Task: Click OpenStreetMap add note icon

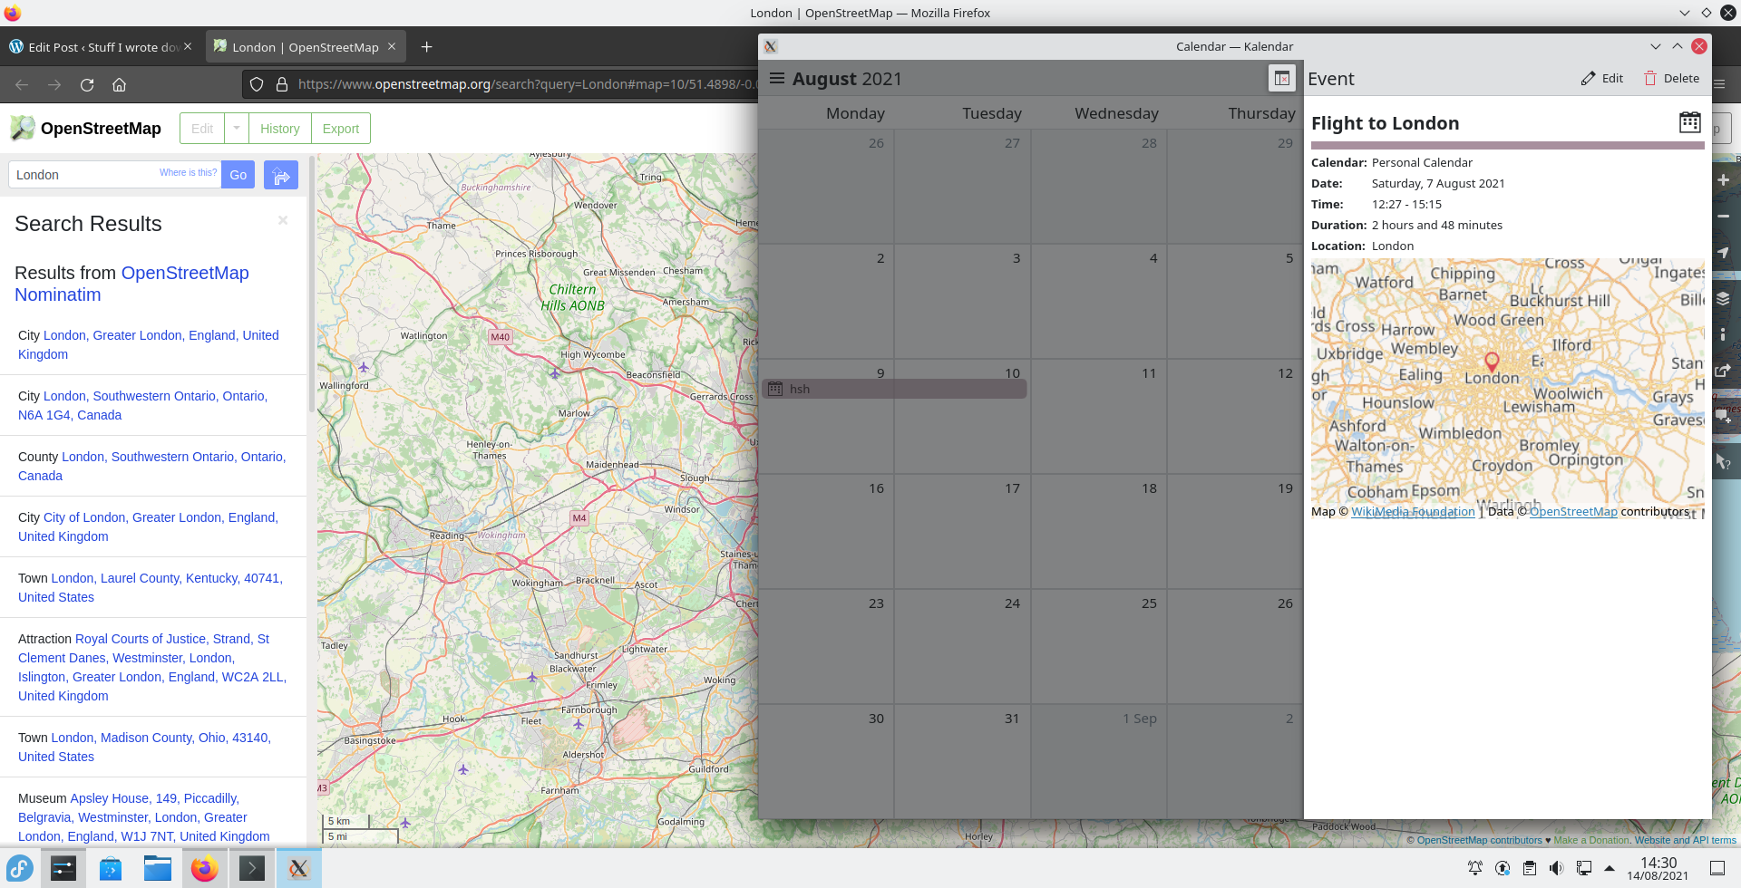Action: (1724, 416)
